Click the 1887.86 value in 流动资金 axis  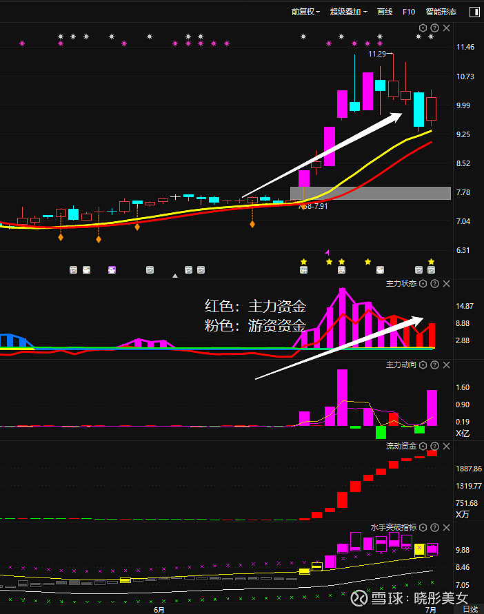click(x=469, y=469)
